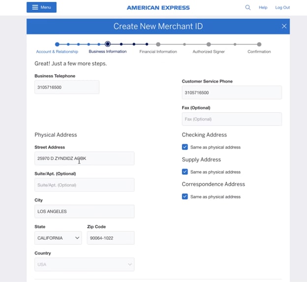This screenshot has height=282, width=307.
Task: Toggle Correspondence Address same as physical checkbox
Action: click(185, 196)
